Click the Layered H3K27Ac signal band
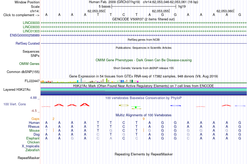The width and height of the screenshot is (247, 164). 144,92
